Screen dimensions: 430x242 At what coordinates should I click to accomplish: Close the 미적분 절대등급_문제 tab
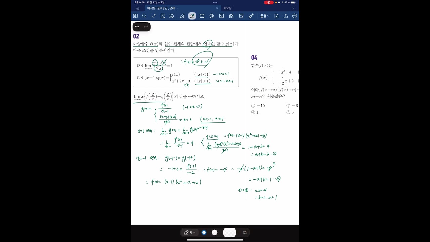pos(217,8)
